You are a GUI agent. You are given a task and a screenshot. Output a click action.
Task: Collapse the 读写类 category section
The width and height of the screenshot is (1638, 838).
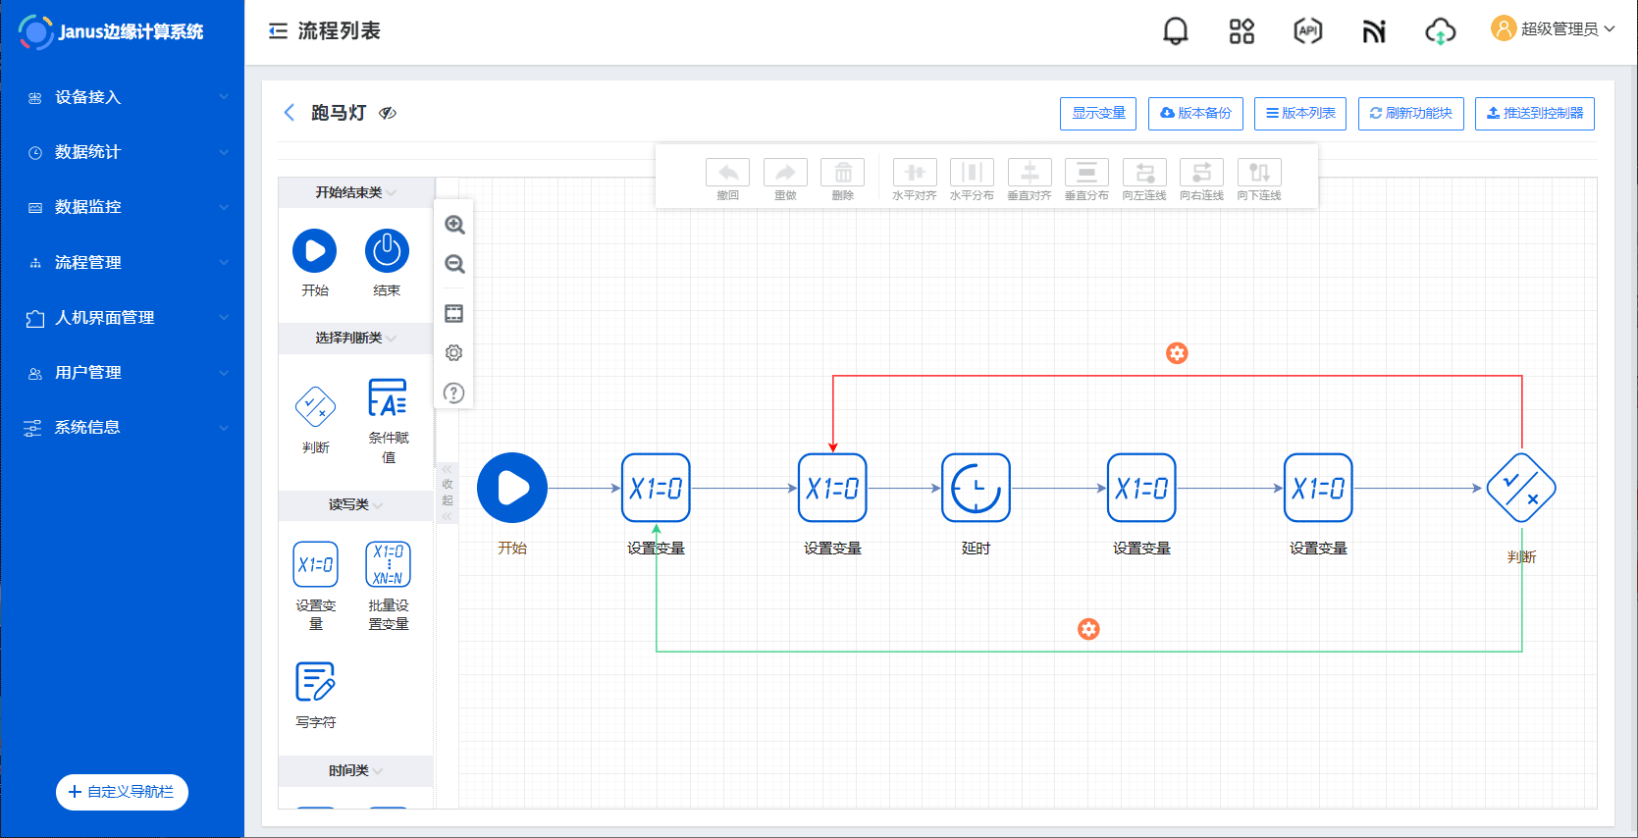[x=355, y=504]
